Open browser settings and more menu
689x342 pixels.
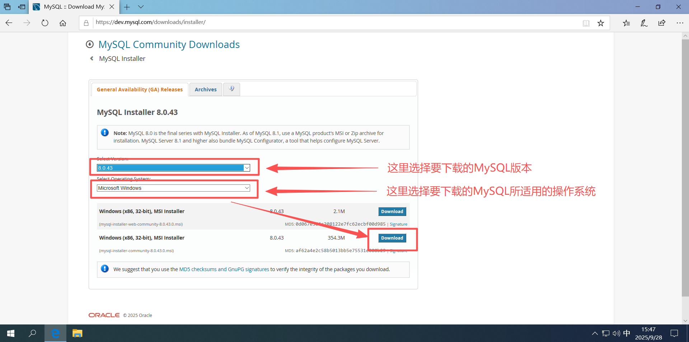point(680,23)
